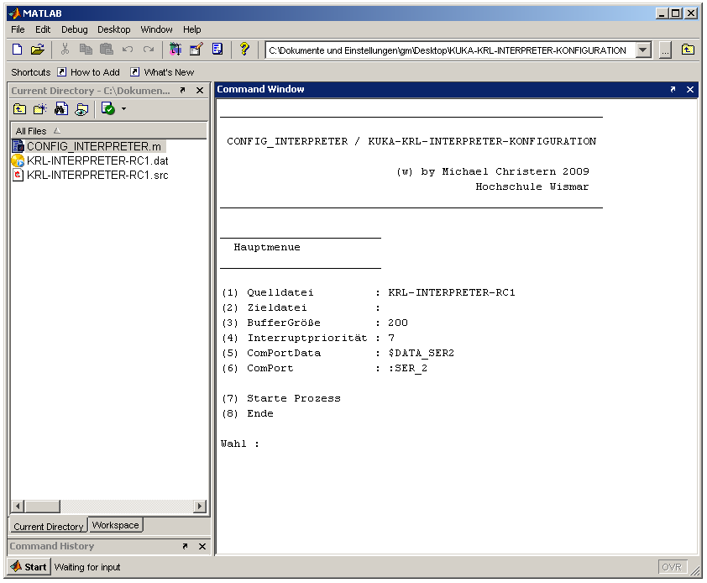
Task: Select the KRL-INTERPRETER-RC1.src file
Action: 97,175
